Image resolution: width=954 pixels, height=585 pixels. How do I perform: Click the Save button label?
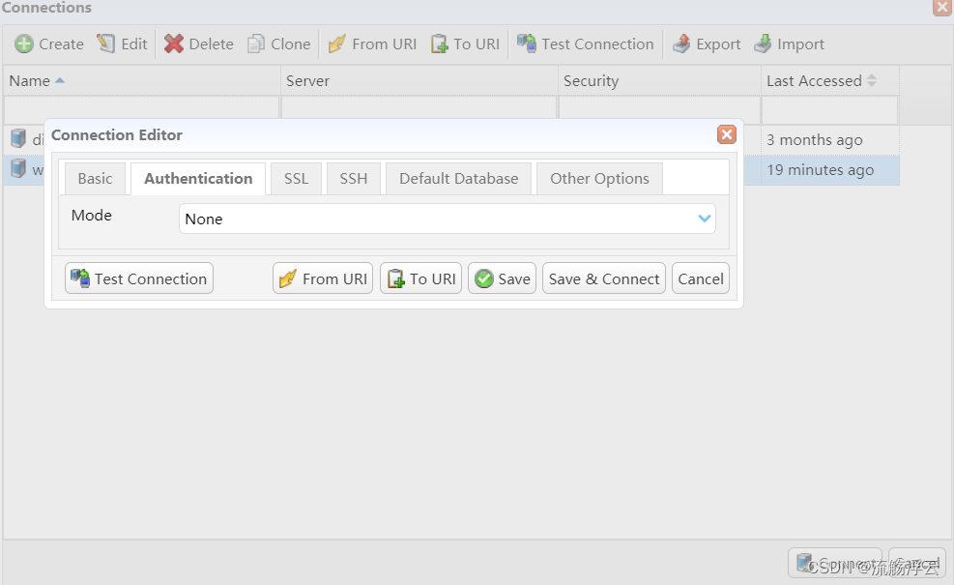[x=514, y=278]
